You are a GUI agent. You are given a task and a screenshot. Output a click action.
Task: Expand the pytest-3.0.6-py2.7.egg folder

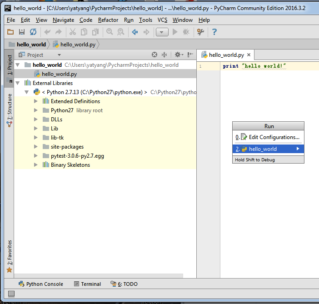pos(35,156)
